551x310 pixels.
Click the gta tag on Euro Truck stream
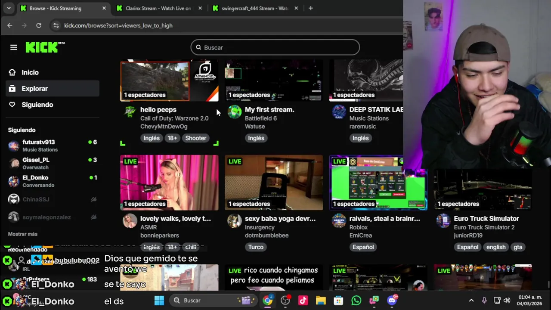coord(518,247)
